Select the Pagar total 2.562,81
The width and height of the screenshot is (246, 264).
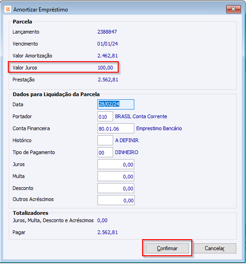[108, 232]
